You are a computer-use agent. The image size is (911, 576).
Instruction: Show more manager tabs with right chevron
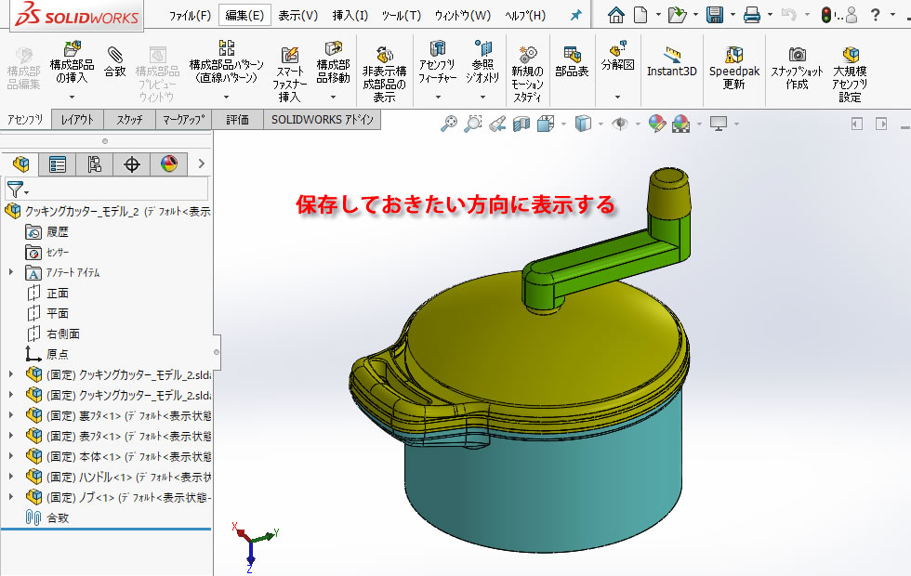202,164
